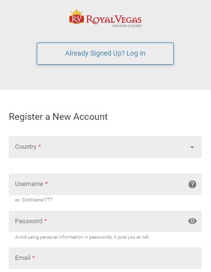Screen dimensions: 211x272
Task: Open the Username help question mark
Action: click(192, 184)
